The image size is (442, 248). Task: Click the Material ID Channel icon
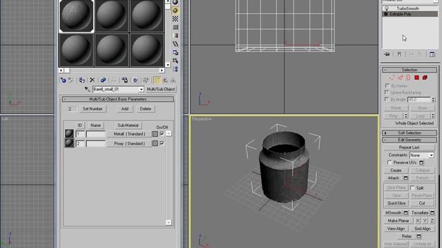[135, 80]
